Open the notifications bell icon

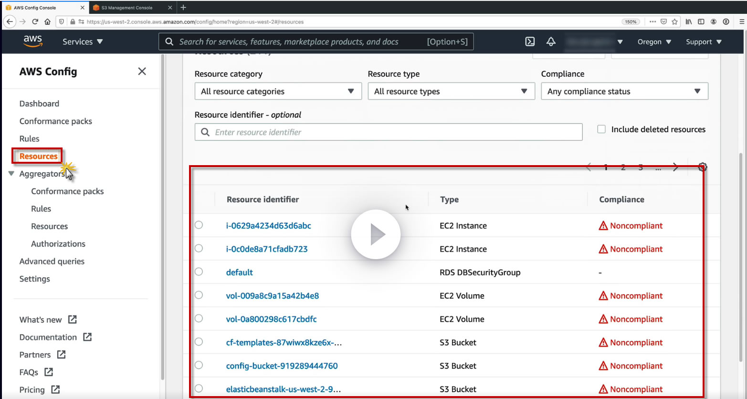(x=551, y=42)
